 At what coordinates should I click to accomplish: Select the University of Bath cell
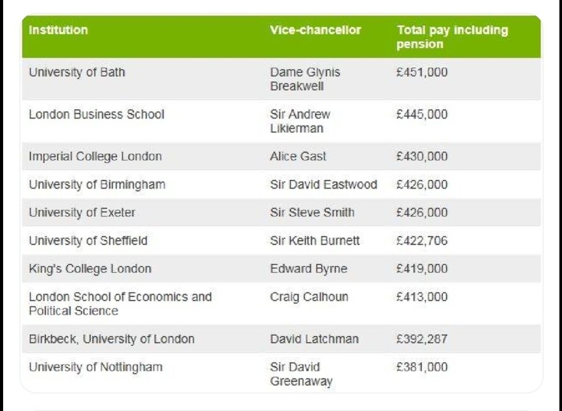coord(76,72)
